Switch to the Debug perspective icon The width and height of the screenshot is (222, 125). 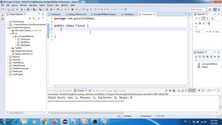[x=219, y=9]
